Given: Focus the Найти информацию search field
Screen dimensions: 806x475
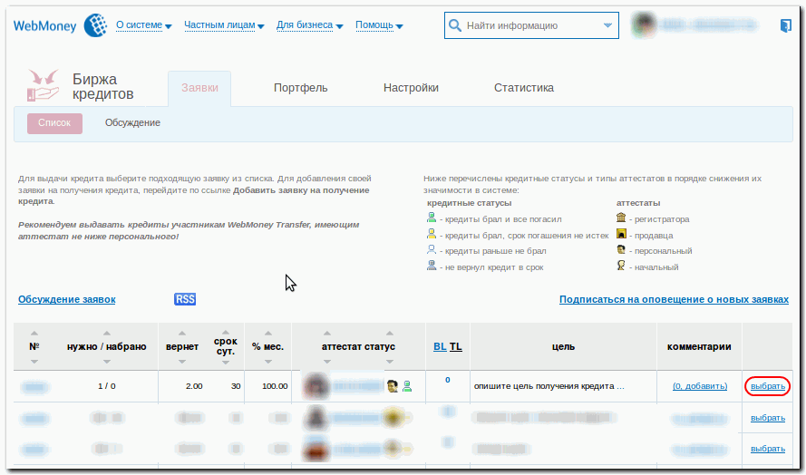Looking at the screenshot, I should tap(531, 25).
